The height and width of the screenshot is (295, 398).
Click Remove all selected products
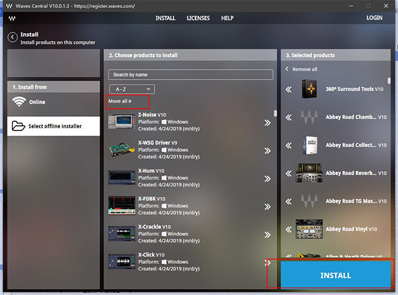click(302, 69)
